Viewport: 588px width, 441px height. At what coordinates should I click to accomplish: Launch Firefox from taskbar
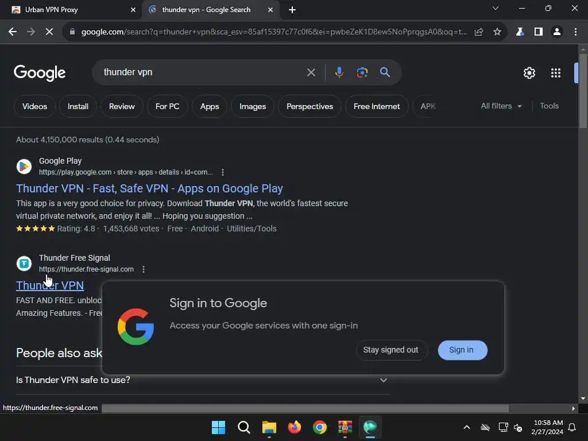[295, 427]
